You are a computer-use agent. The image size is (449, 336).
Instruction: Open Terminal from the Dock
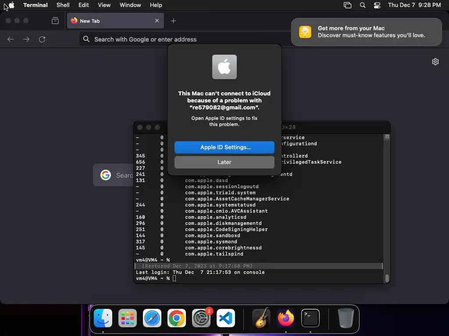tap(310, 318)
